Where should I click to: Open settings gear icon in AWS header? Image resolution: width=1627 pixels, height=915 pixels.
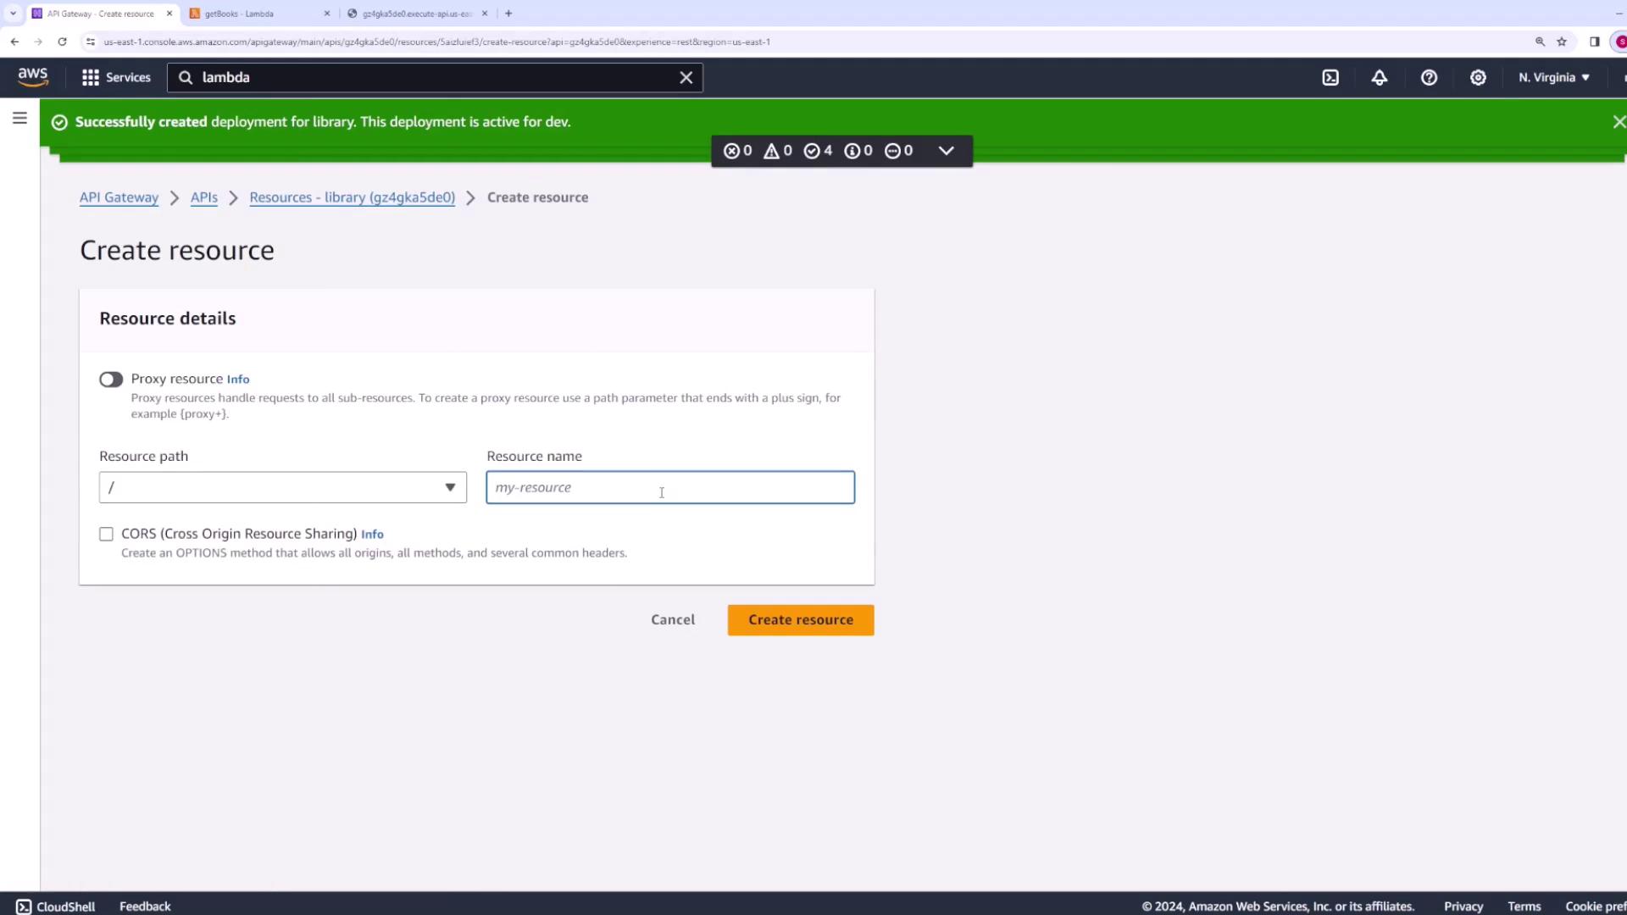coord(1478,77)
